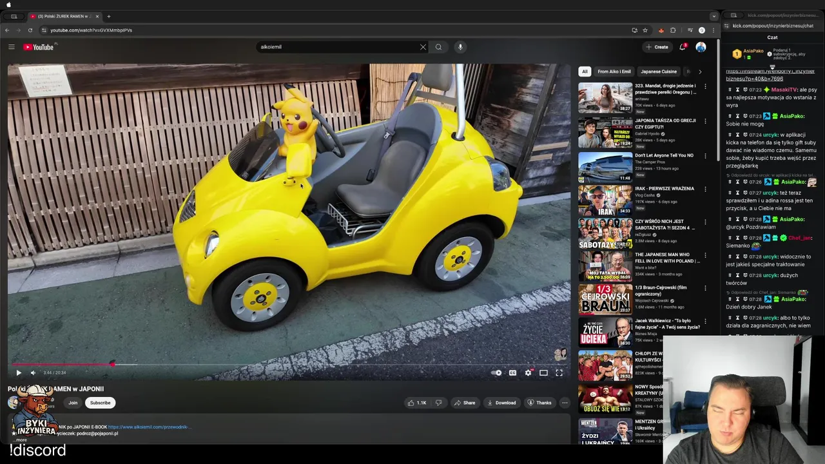Select the Polski ŻUREK RAMEN browser tab
Screen dimensions: 825x464
[x=63, y=16]
